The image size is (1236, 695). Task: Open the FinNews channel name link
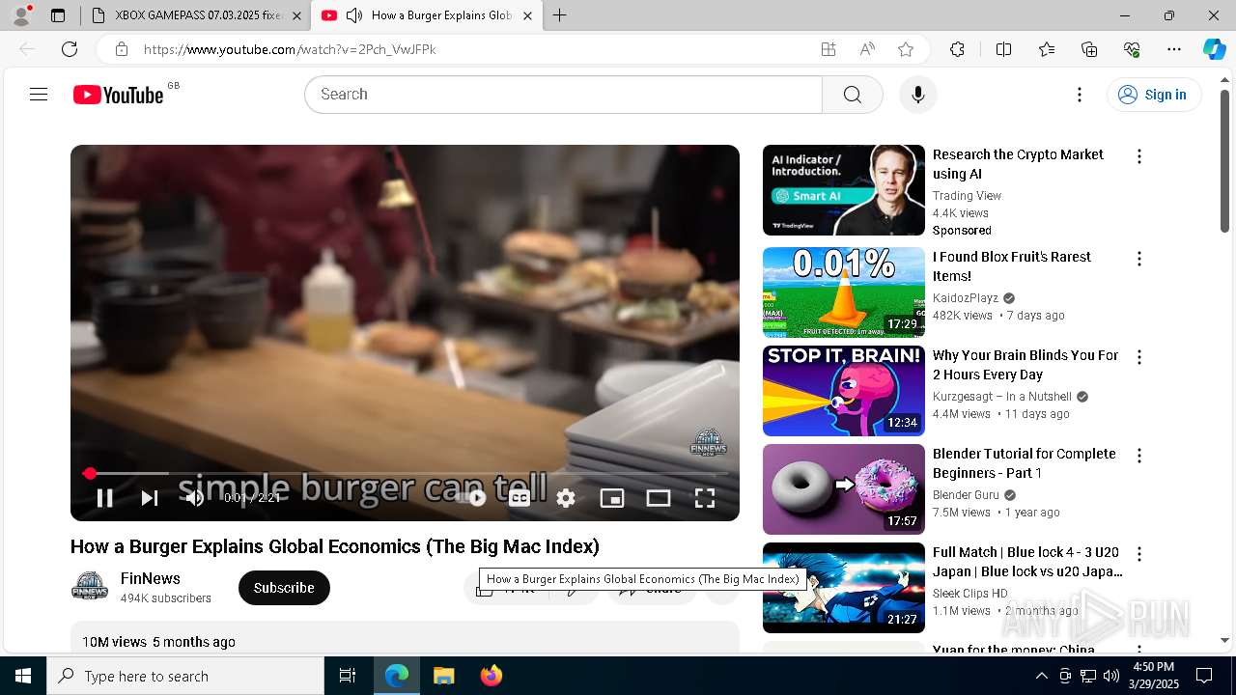coord(151,578)
